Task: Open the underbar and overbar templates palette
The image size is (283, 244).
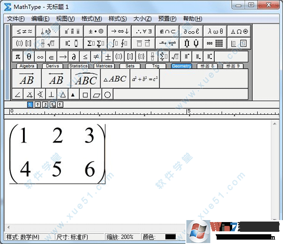Action: click(x=143, y=43)
